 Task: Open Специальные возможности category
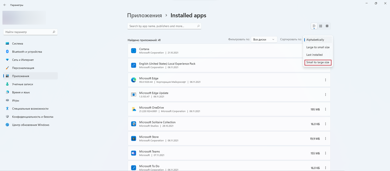(x=30, y=108)
